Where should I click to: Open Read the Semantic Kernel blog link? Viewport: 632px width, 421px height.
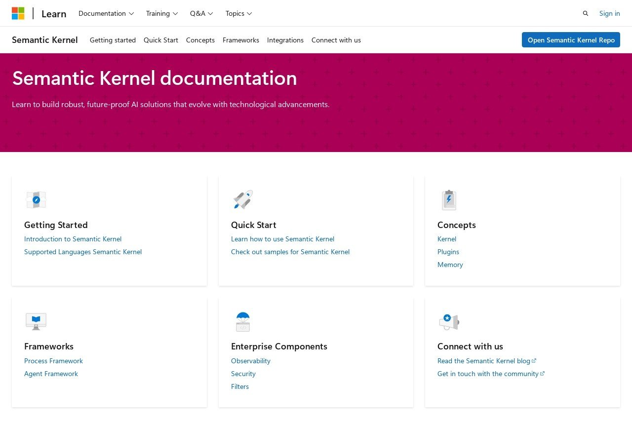pyautogui.click(x=484, y=361)
